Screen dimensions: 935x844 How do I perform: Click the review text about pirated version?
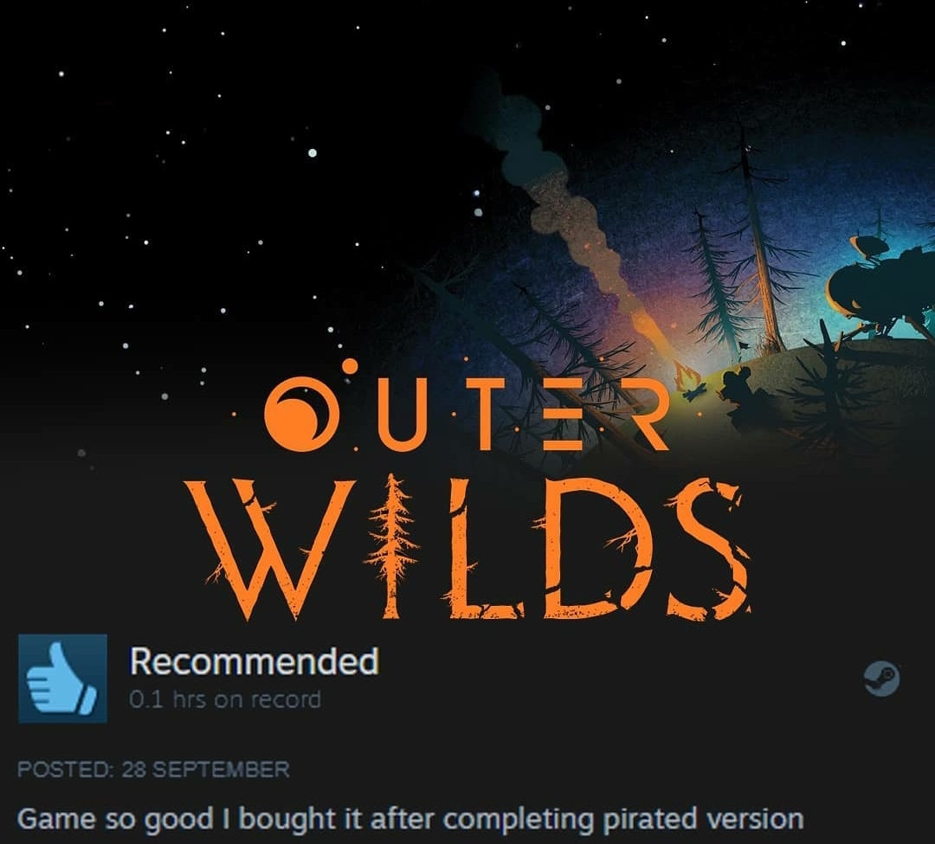click(x=410, y=818)
